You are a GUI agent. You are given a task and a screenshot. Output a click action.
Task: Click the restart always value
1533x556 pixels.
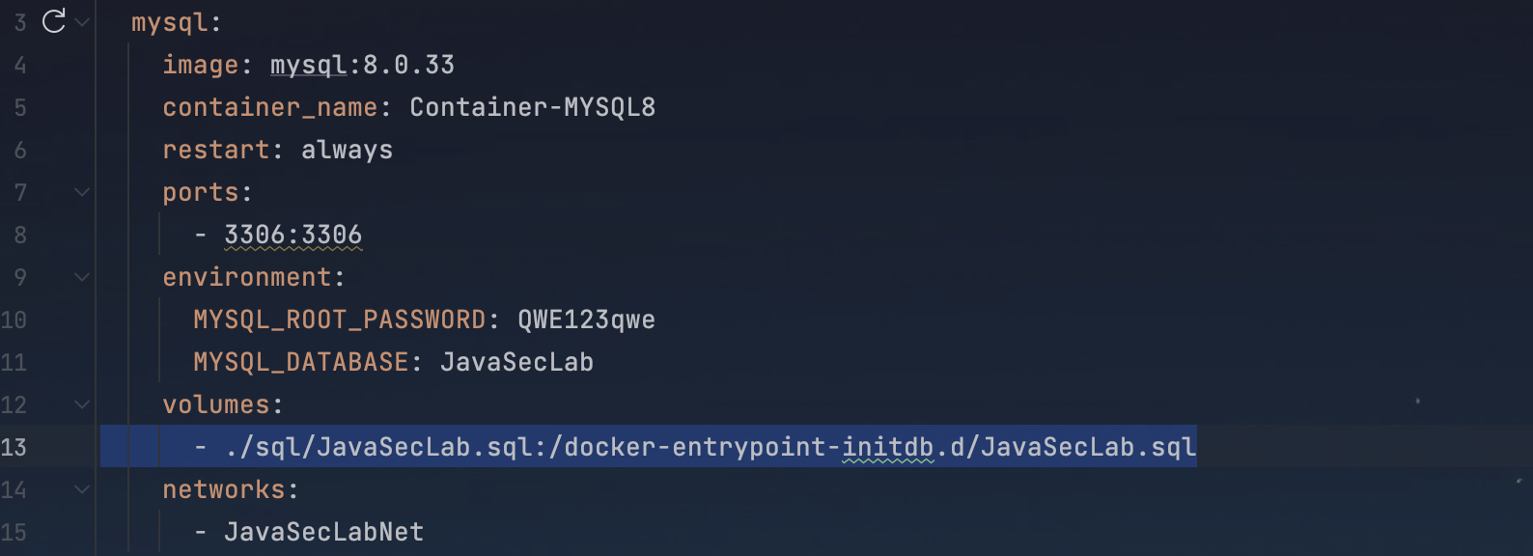click(x=348, y=150)
